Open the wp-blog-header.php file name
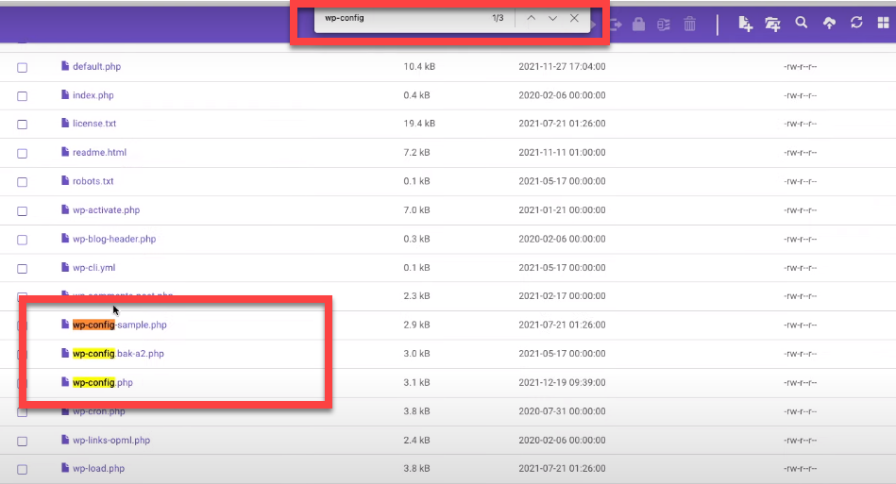This screenshot has width=896, height=484. coord(114,239)
